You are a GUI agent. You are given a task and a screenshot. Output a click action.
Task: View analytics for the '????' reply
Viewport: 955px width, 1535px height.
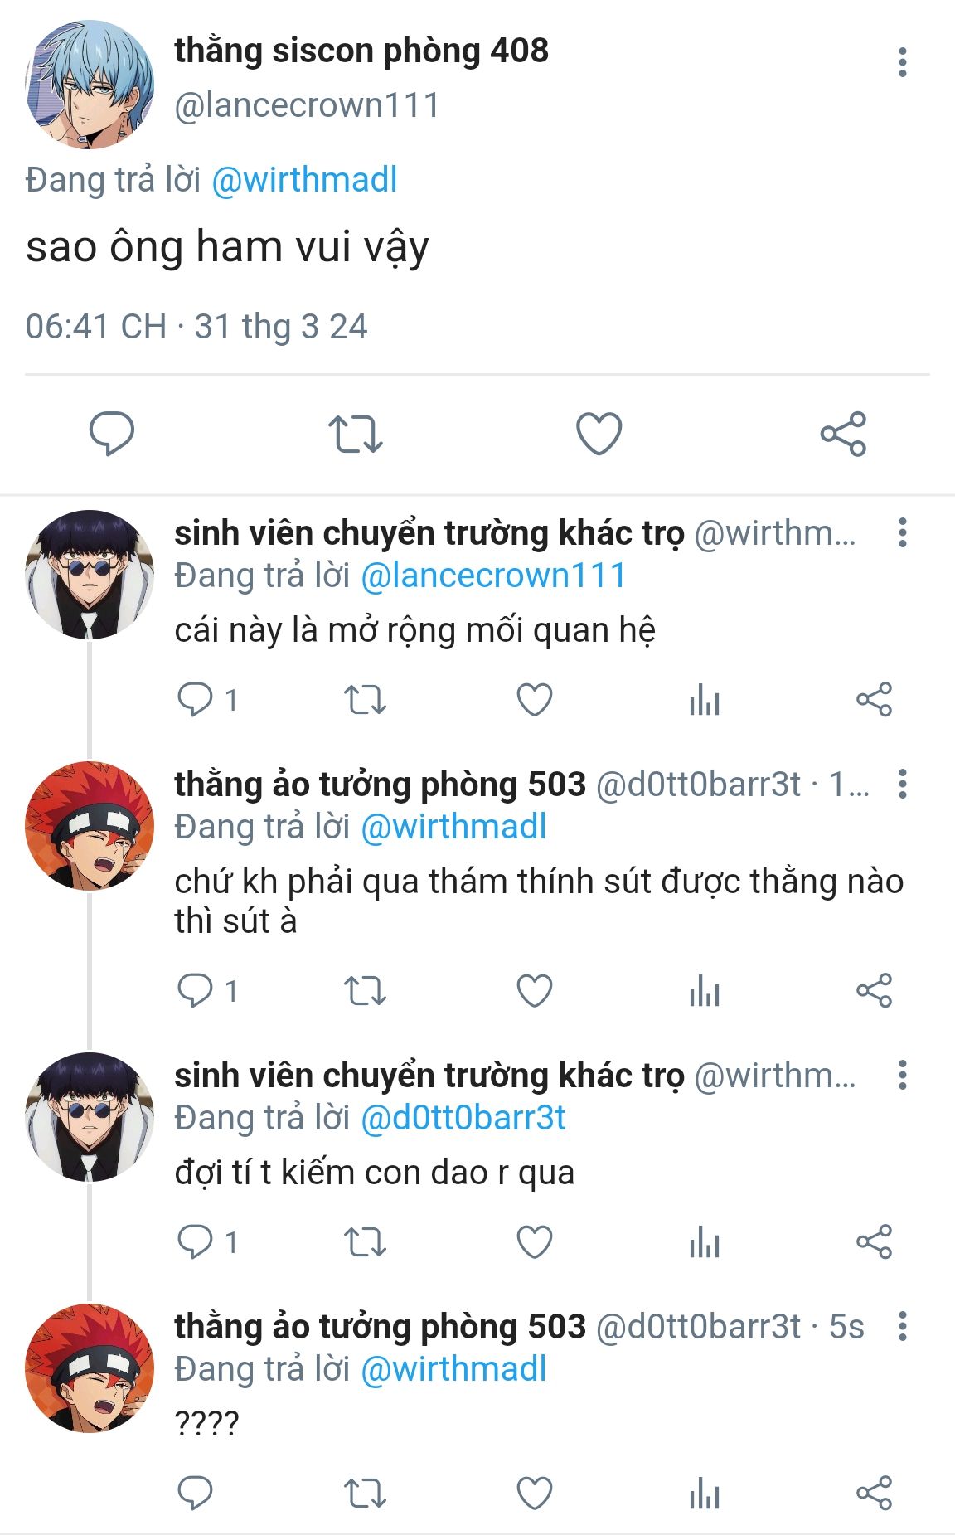pyautogui.click(x=704, y=1494)
